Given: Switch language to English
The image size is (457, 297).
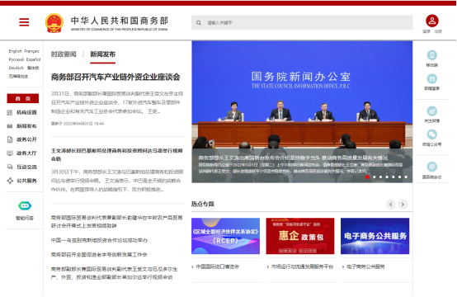Looking at the screenshot, I should pos(15,51).
